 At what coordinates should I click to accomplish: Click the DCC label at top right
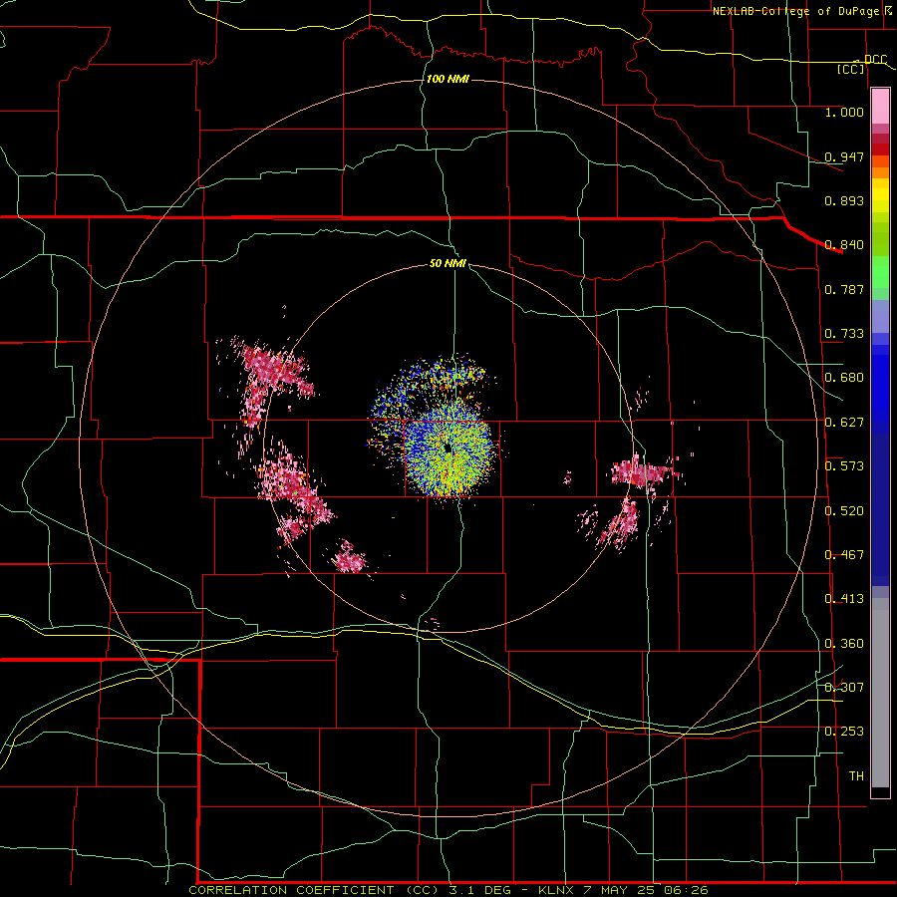tap(875, 60)
